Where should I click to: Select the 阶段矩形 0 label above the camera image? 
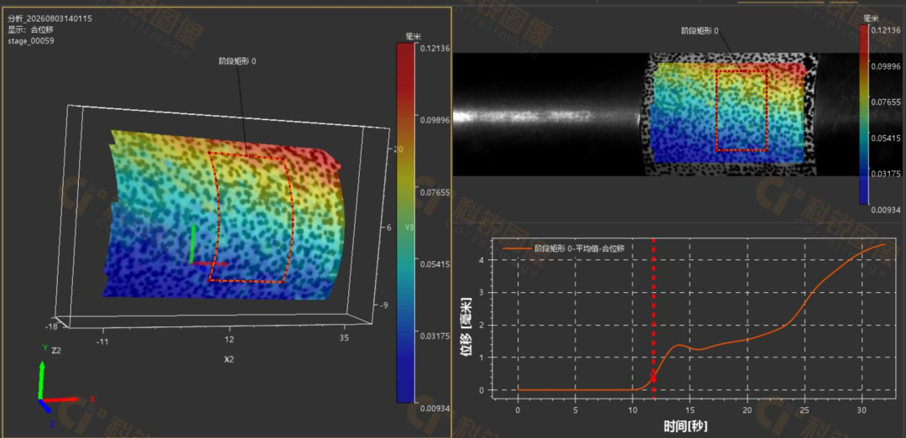click(700, 30)
